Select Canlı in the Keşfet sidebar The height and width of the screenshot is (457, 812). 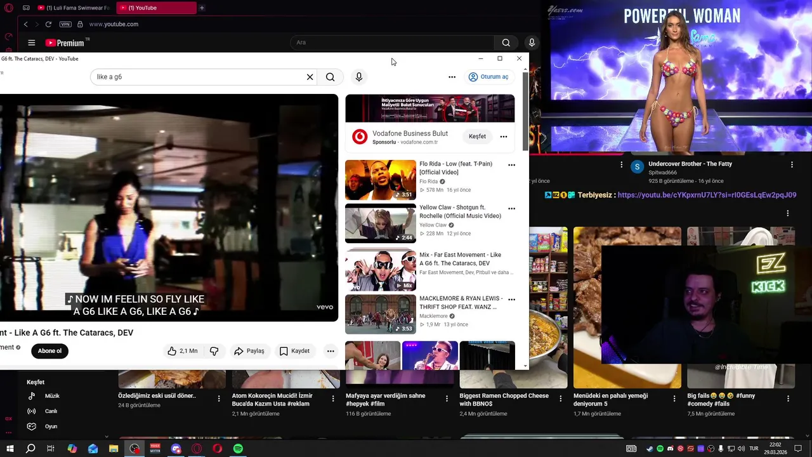51,411
